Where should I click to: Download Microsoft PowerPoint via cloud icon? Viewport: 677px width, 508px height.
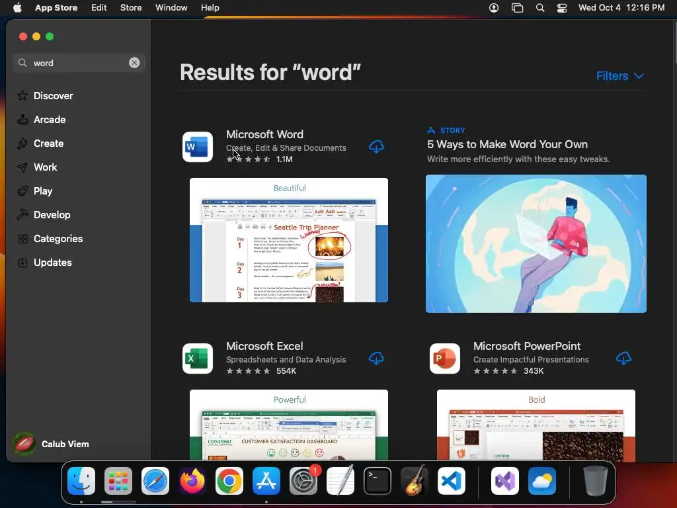click(623, 359)
